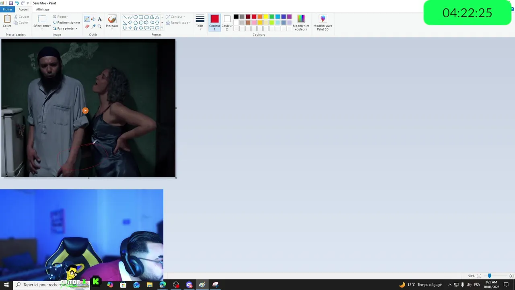This screenshot has width=515, height=290.
Task: Select the Pencil tool
Action: pyautogui.click(x=87, y=19)
